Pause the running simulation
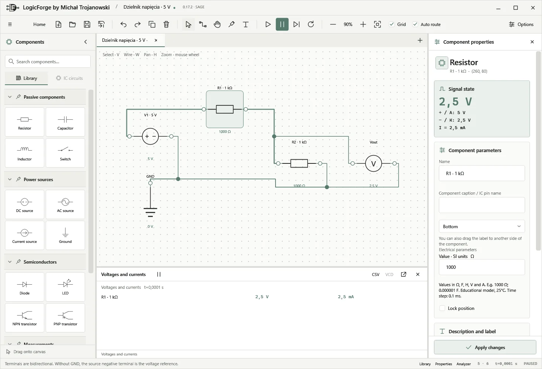This screenshot has width=542, height=369. (x=282, y=24)
